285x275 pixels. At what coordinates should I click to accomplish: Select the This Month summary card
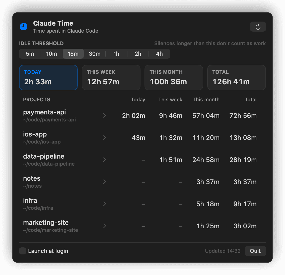(x=174, y=78)
